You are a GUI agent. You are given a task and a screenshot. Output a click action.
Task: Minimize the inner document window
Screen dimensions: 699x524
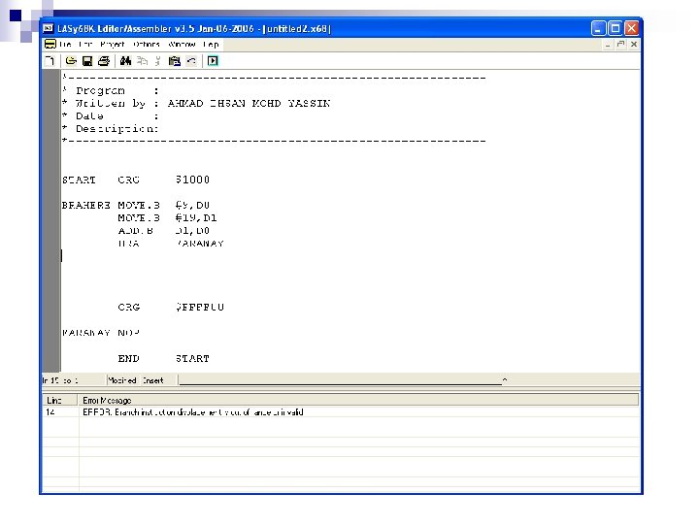point(608,44)
